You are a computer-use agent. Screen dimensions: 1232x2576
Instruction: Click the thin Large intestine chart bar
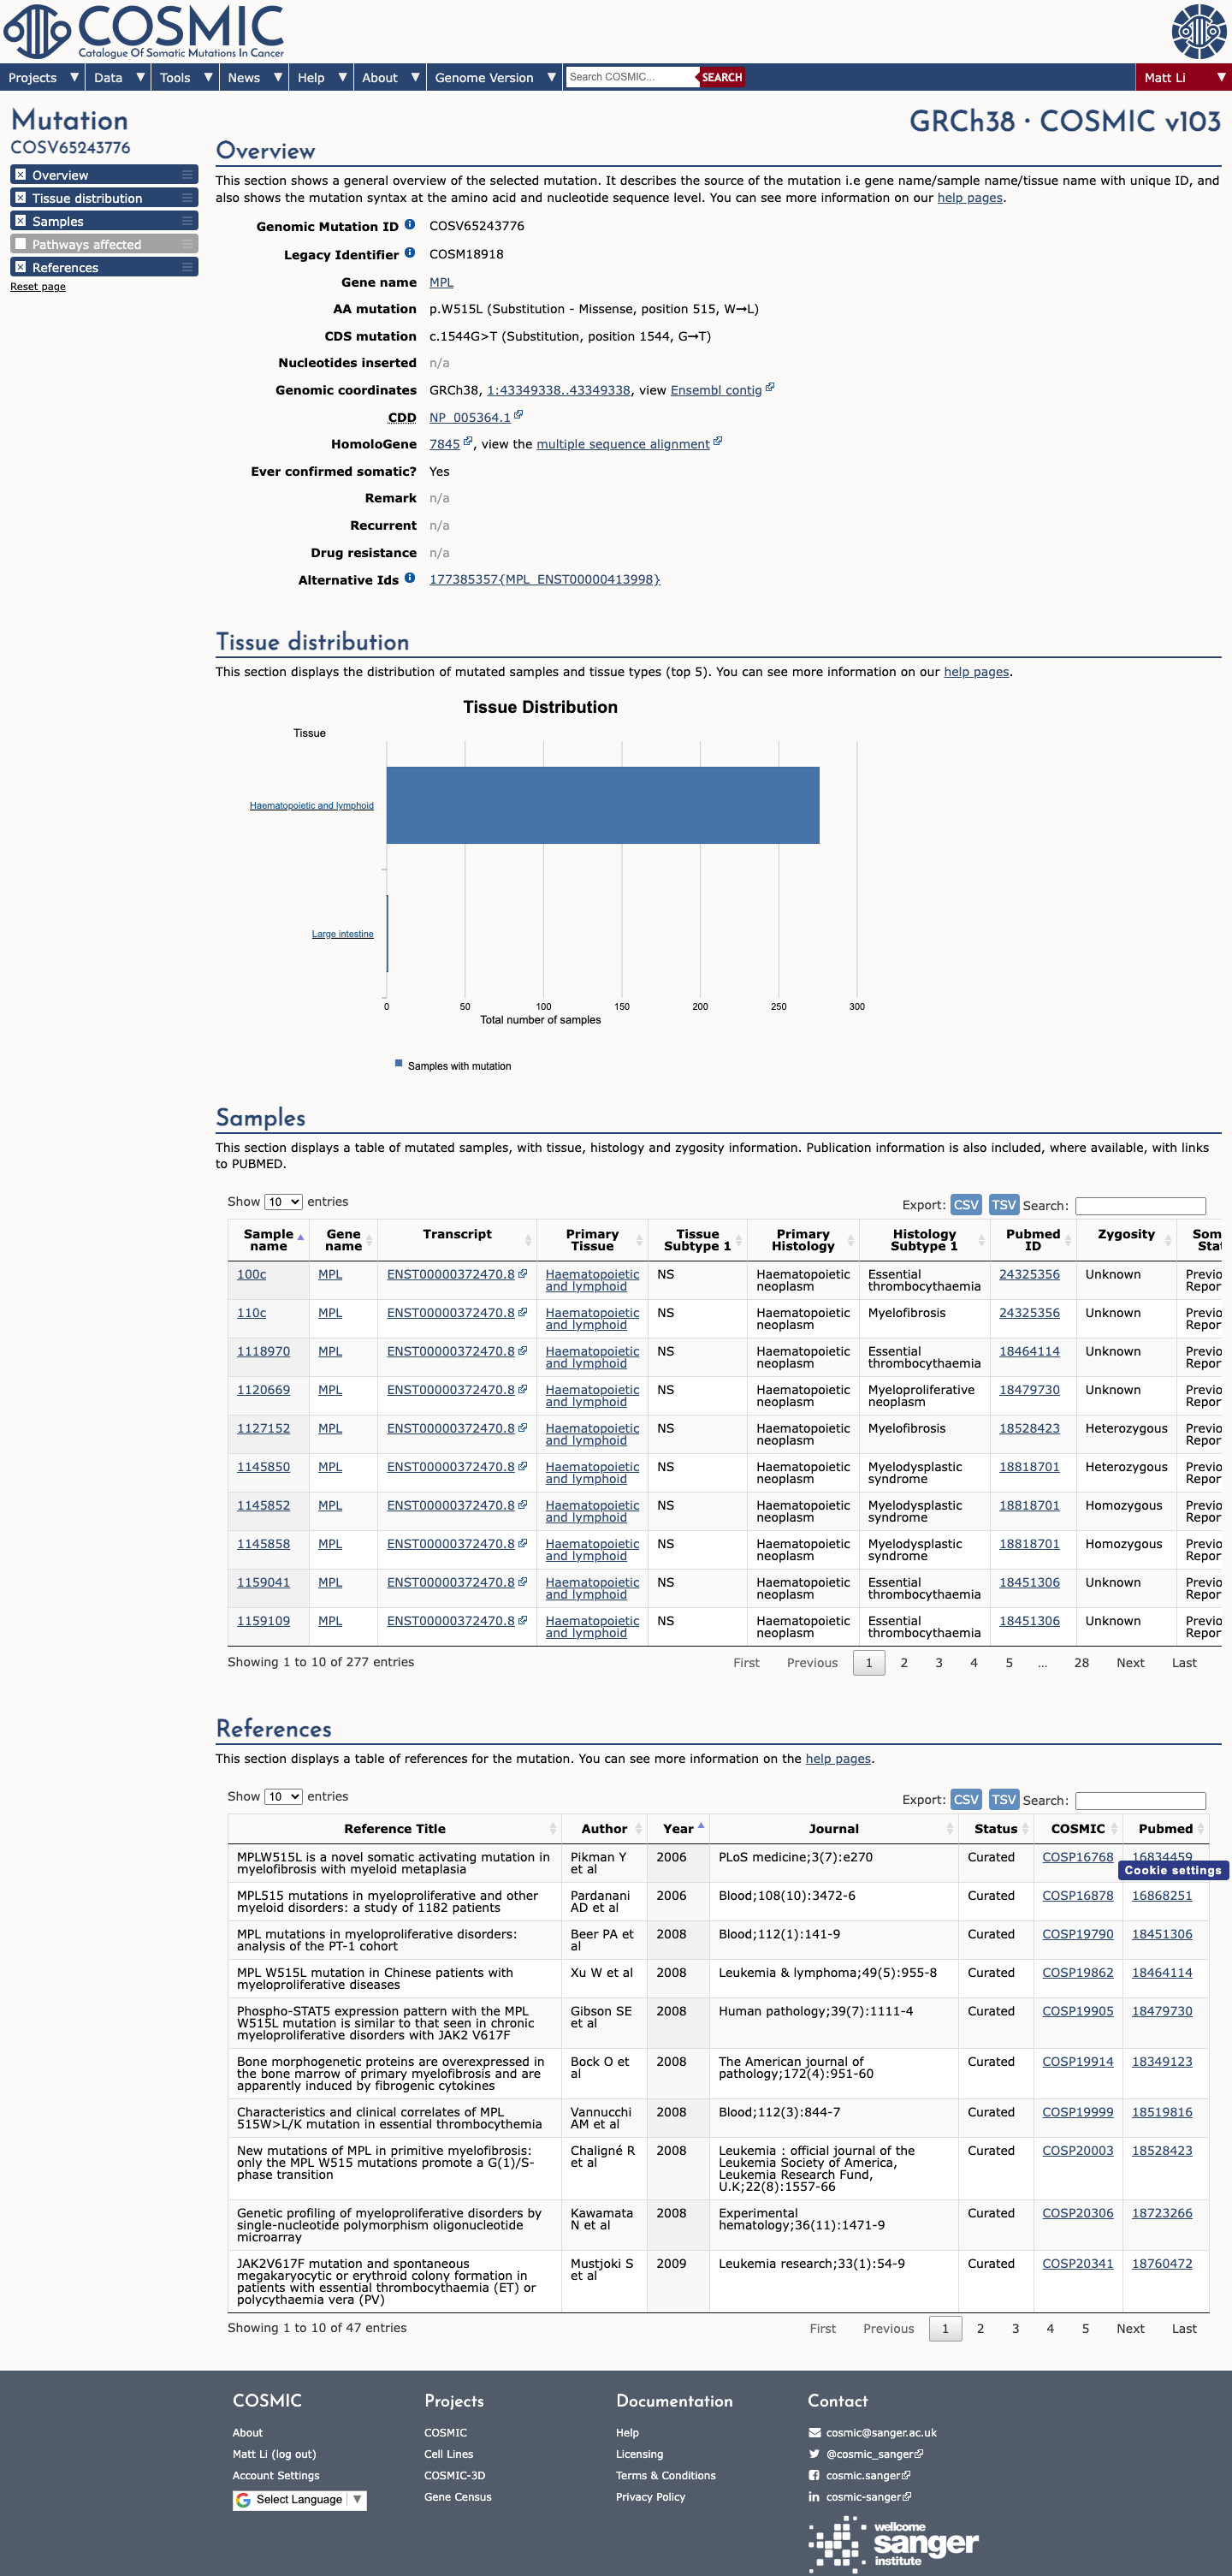point(387,933)
